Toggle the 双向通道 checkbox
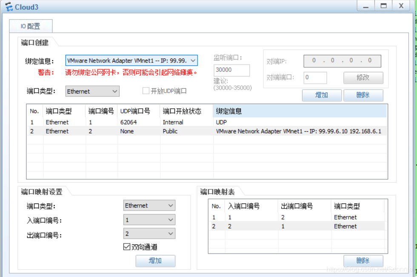 point(127,247)
